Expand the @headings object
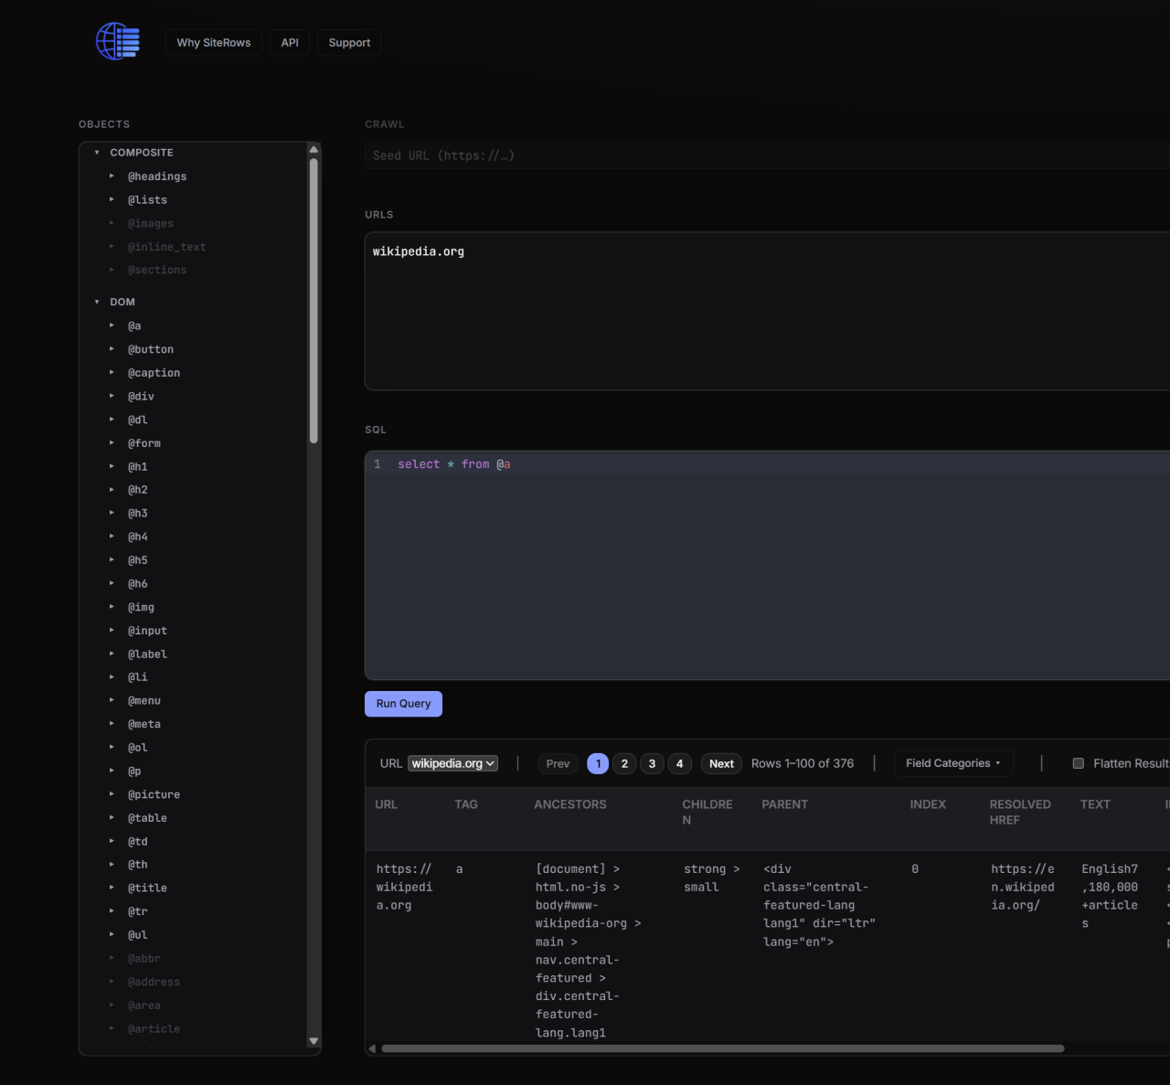Viewport: 1170px width, 1085px height. tap(112, 176)
